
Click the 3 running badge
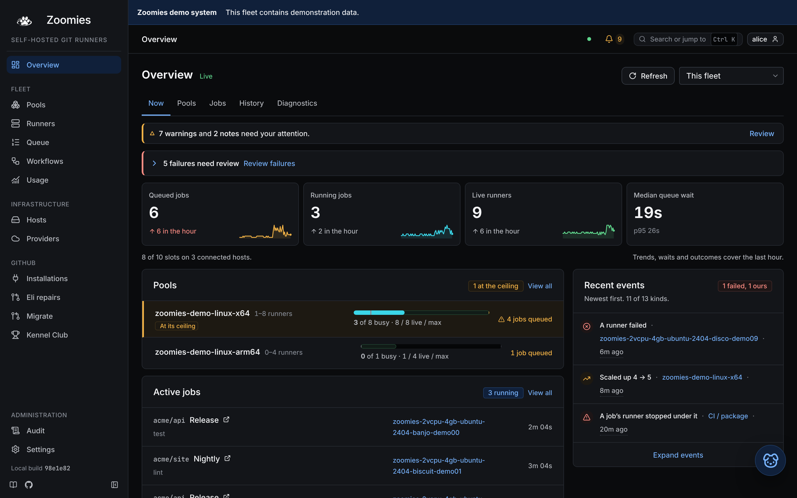(503, 393)
